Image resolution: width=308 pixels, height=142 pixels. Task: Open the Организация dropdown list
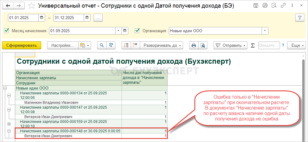coord(265,31)
